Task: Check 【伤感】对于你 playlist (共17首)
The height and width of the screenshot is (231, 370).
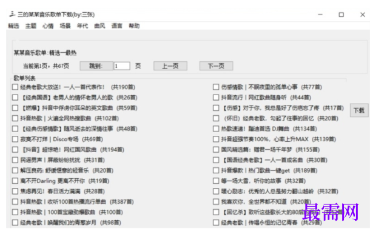Action: point(216,108)
